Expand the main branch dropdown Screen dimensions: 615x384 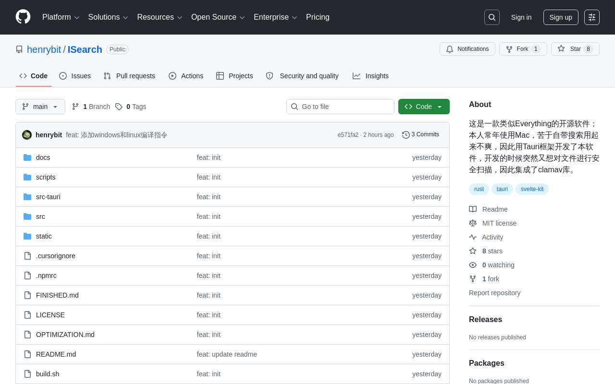[x=40, y=107]
